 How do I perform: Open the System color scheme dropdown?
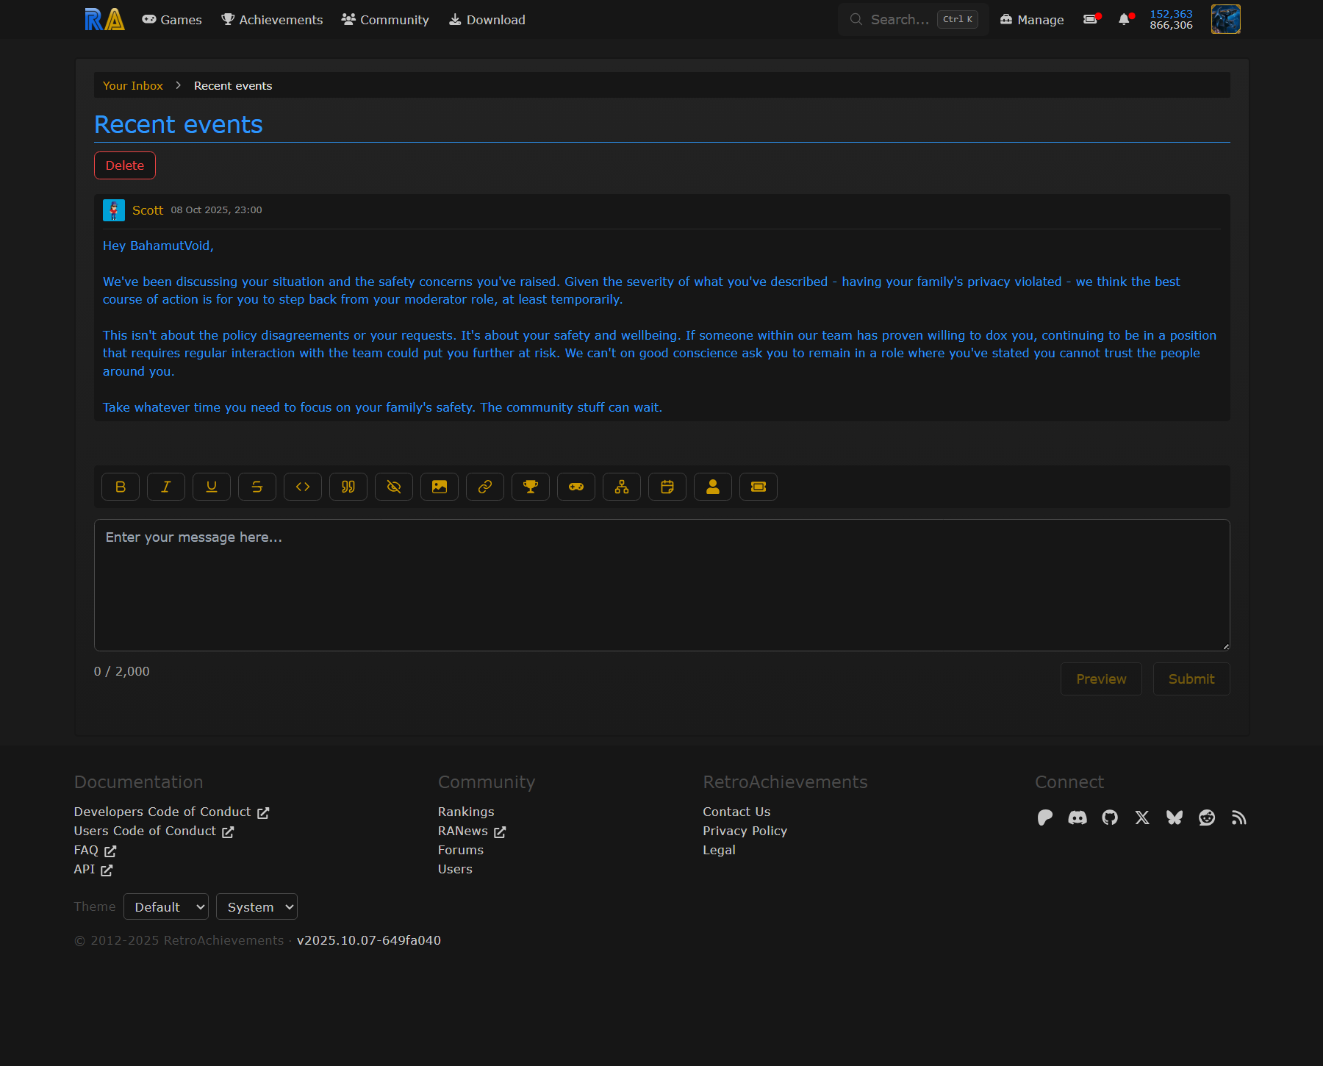click(257, 906)
